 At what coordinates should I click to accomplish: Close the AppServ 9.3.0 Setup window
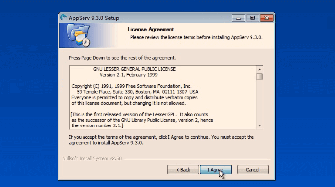click(x=267, y=18)
